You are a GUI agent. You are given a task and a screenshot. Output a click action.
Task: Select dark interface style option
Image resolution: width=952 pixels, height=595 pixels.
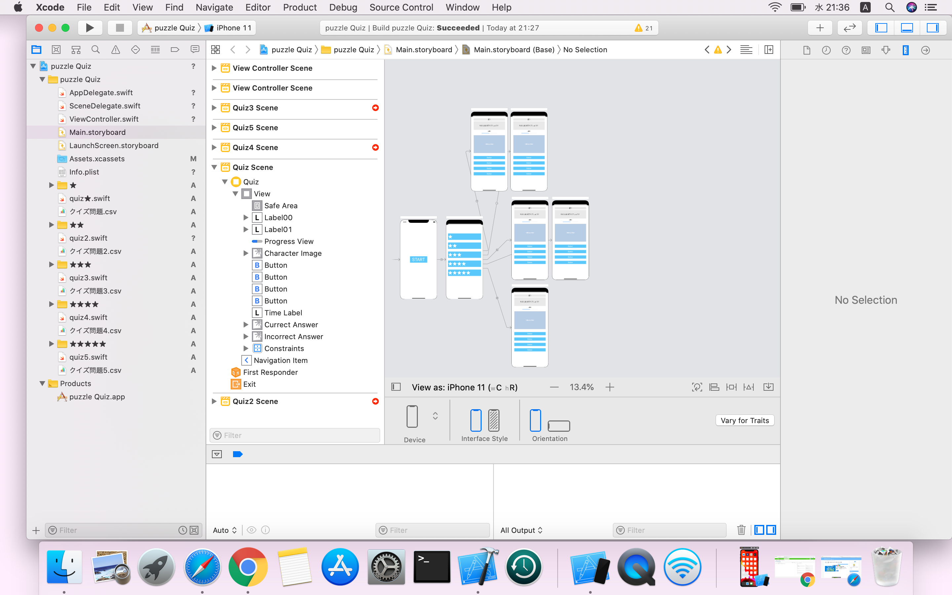pyautogui.click(x=494, y=420)
